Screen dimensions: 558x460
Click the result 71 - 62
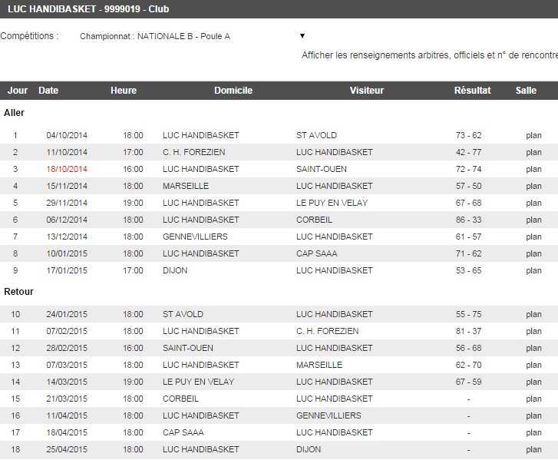pyautogui.click(x=468, y=253)
